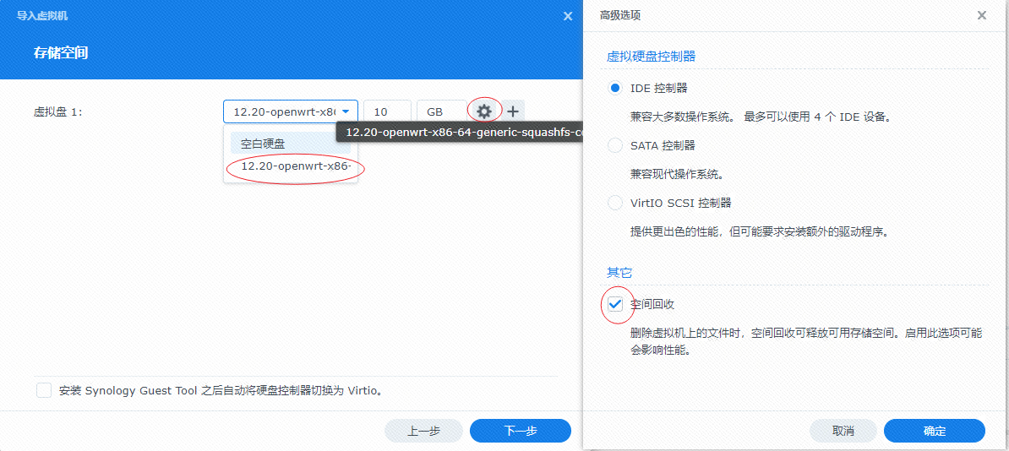Enable auto-switch to Virtio after Guest Tool install
The height and width of the screenshot is (451, 1009).
tap(44, 390)
